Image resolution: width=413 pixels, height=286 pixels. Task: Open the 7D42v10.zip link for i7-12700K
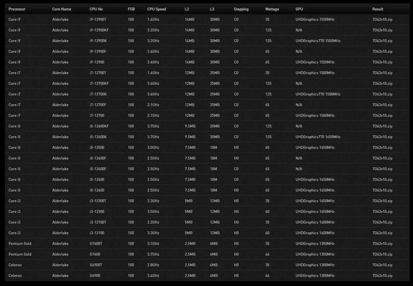[x=382, y=94]
